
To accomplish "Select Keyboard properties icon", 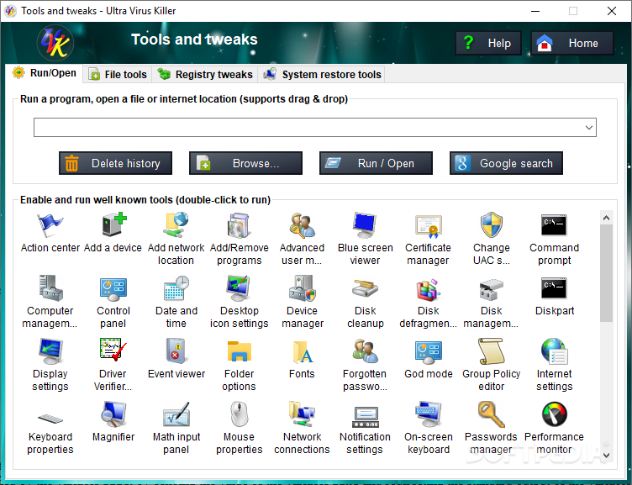I will pos(50,418).
